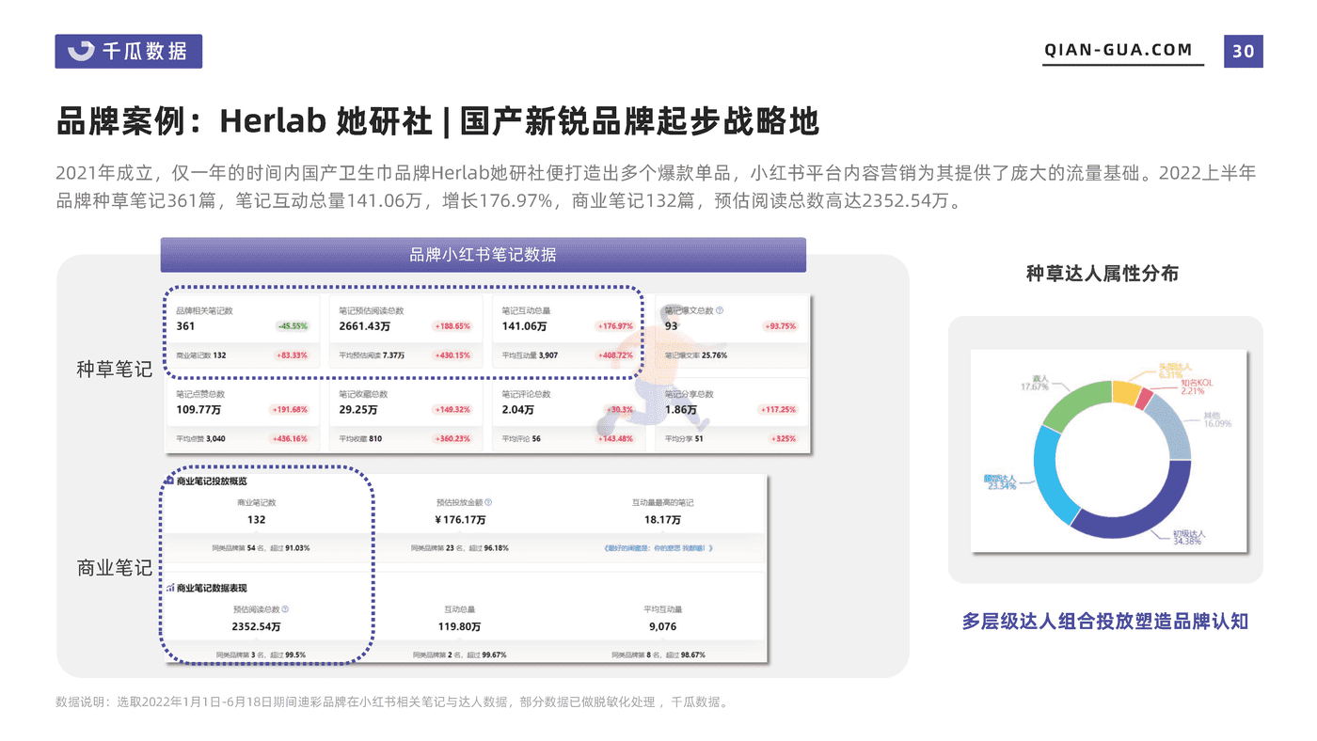The width and height of the screenshot is (1317, 741).
Task: Click the 品牌小红书笔记数据 banner
Action: [483, 255]
